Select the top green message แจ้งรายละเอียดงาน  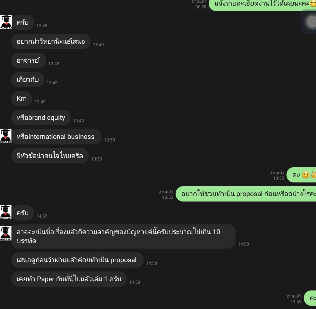click(x=262, y=4)
